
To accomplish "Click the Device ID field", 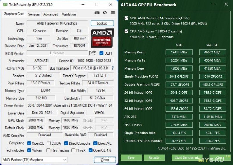I will (94, 61).
